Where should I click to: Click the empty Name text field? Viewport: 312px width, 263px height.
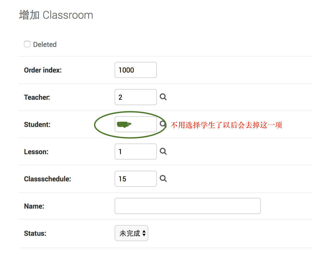(x=188, y=206)
